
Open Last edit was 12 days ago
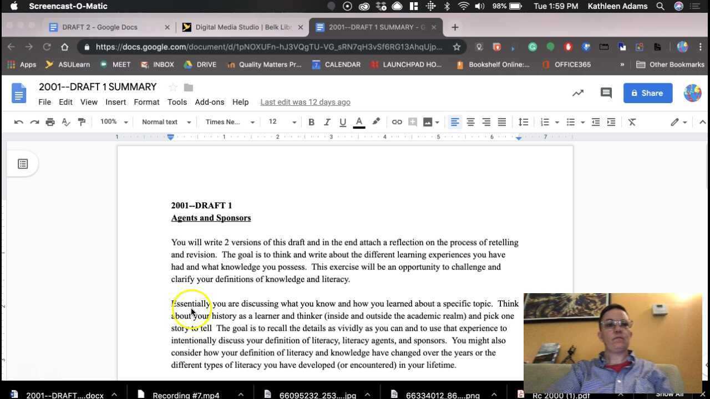point(305,102)
